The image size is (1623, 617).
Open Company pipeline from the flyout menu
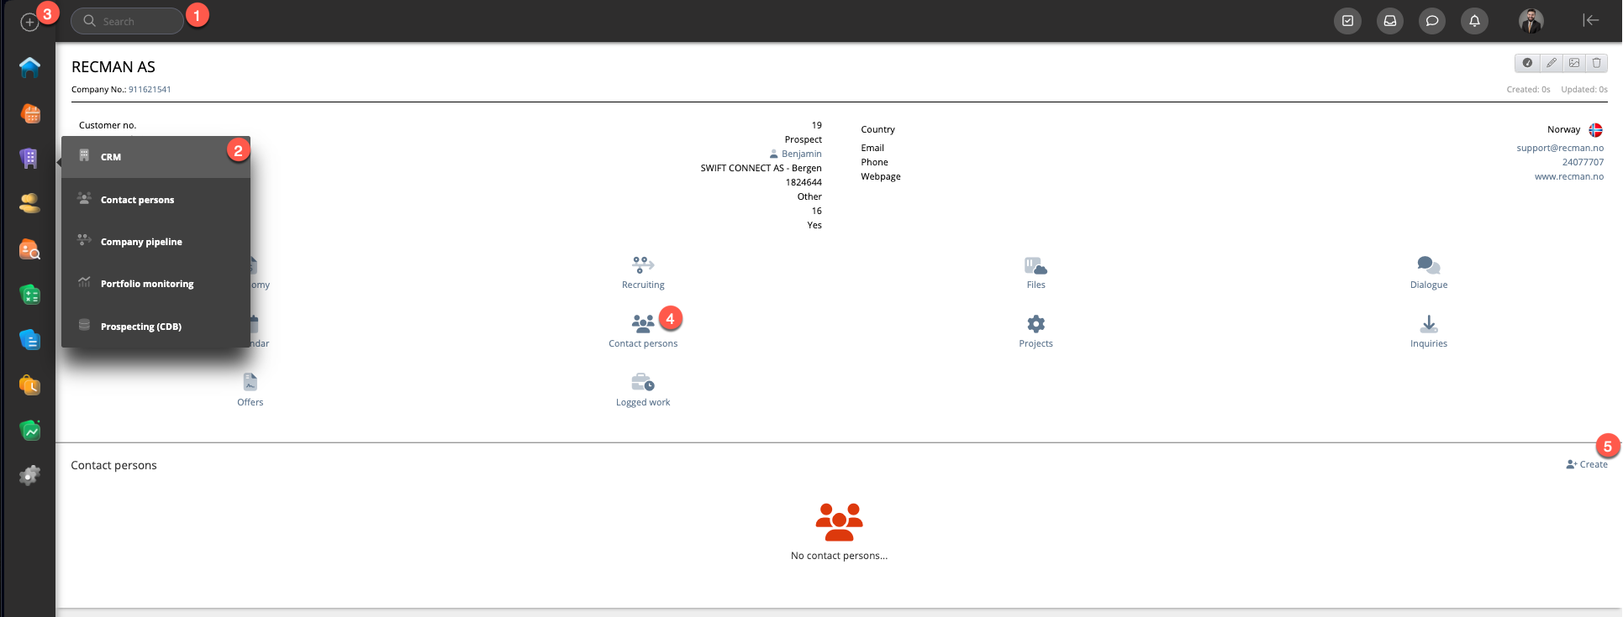point(141,242)
